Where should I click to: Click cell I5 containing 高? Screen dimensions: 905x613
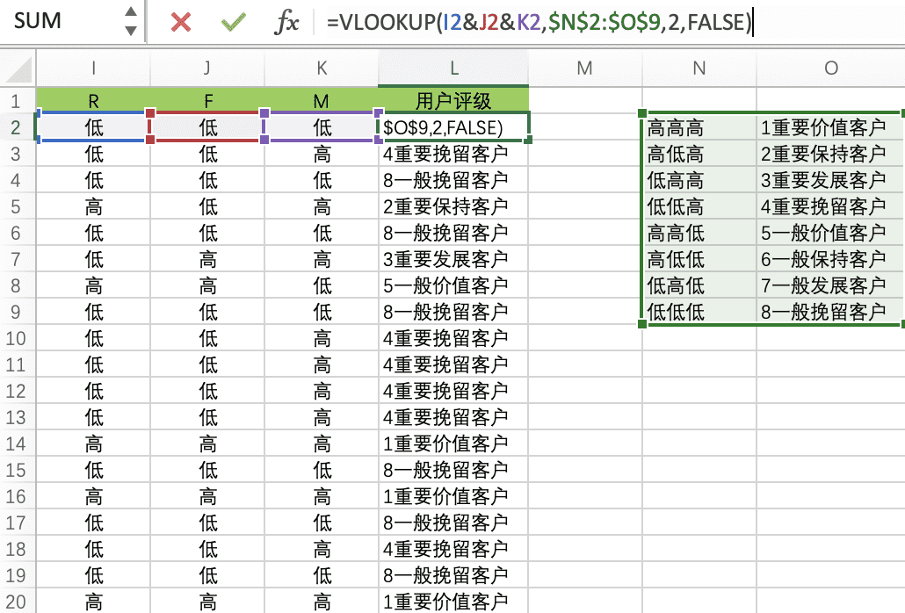93,206
